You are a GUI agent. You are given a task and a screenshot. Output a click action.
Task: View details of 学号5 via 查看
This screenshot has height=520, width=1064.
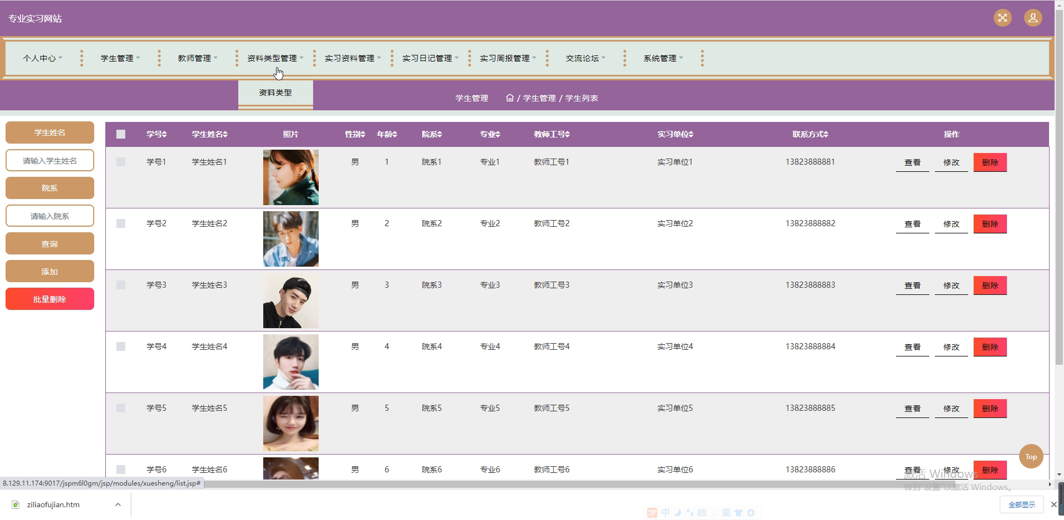(x=912, y=409)
